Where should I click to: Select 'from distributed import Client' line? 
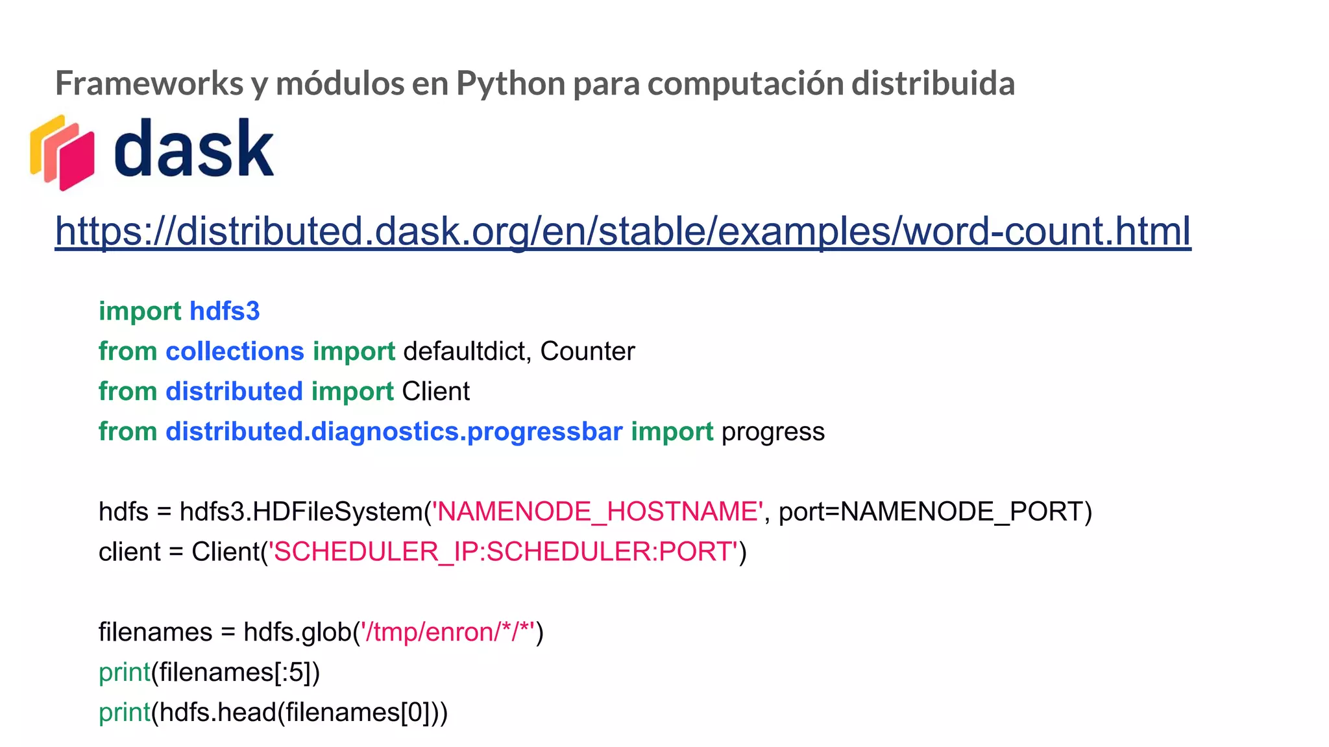coord(284,392)
